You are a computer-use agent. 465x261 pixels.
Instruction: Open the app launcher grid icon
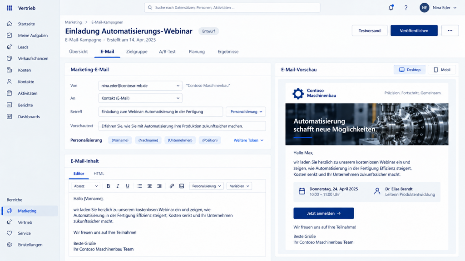click(9, 8)
